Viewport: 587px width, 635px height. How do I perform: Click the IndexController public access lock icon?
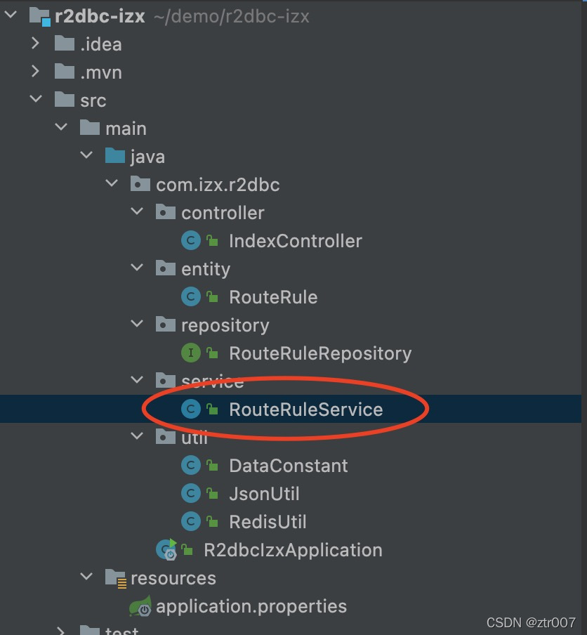click(213, 240)
